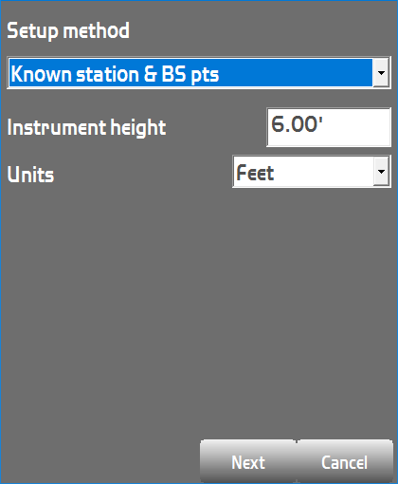Image resolution: width=398 pixels, height=484 pixels.
Task: Proceed to the next setup step via Next
Action: (248, 461)
